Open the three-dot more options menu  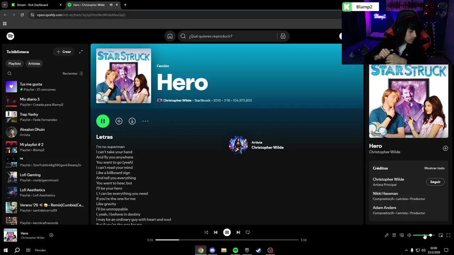coord(145,121)
